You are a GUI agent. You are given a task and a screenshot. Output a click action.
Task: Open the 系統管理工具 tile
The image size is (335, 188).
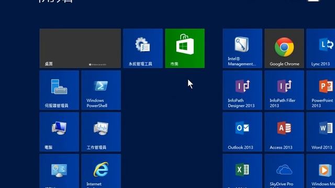coord(143,49)
